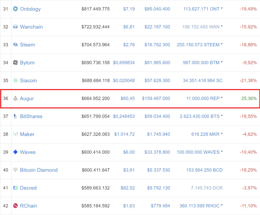Screen dimensions: 260x215
Task: Open the Bytom coin page link
Action: 27,63
